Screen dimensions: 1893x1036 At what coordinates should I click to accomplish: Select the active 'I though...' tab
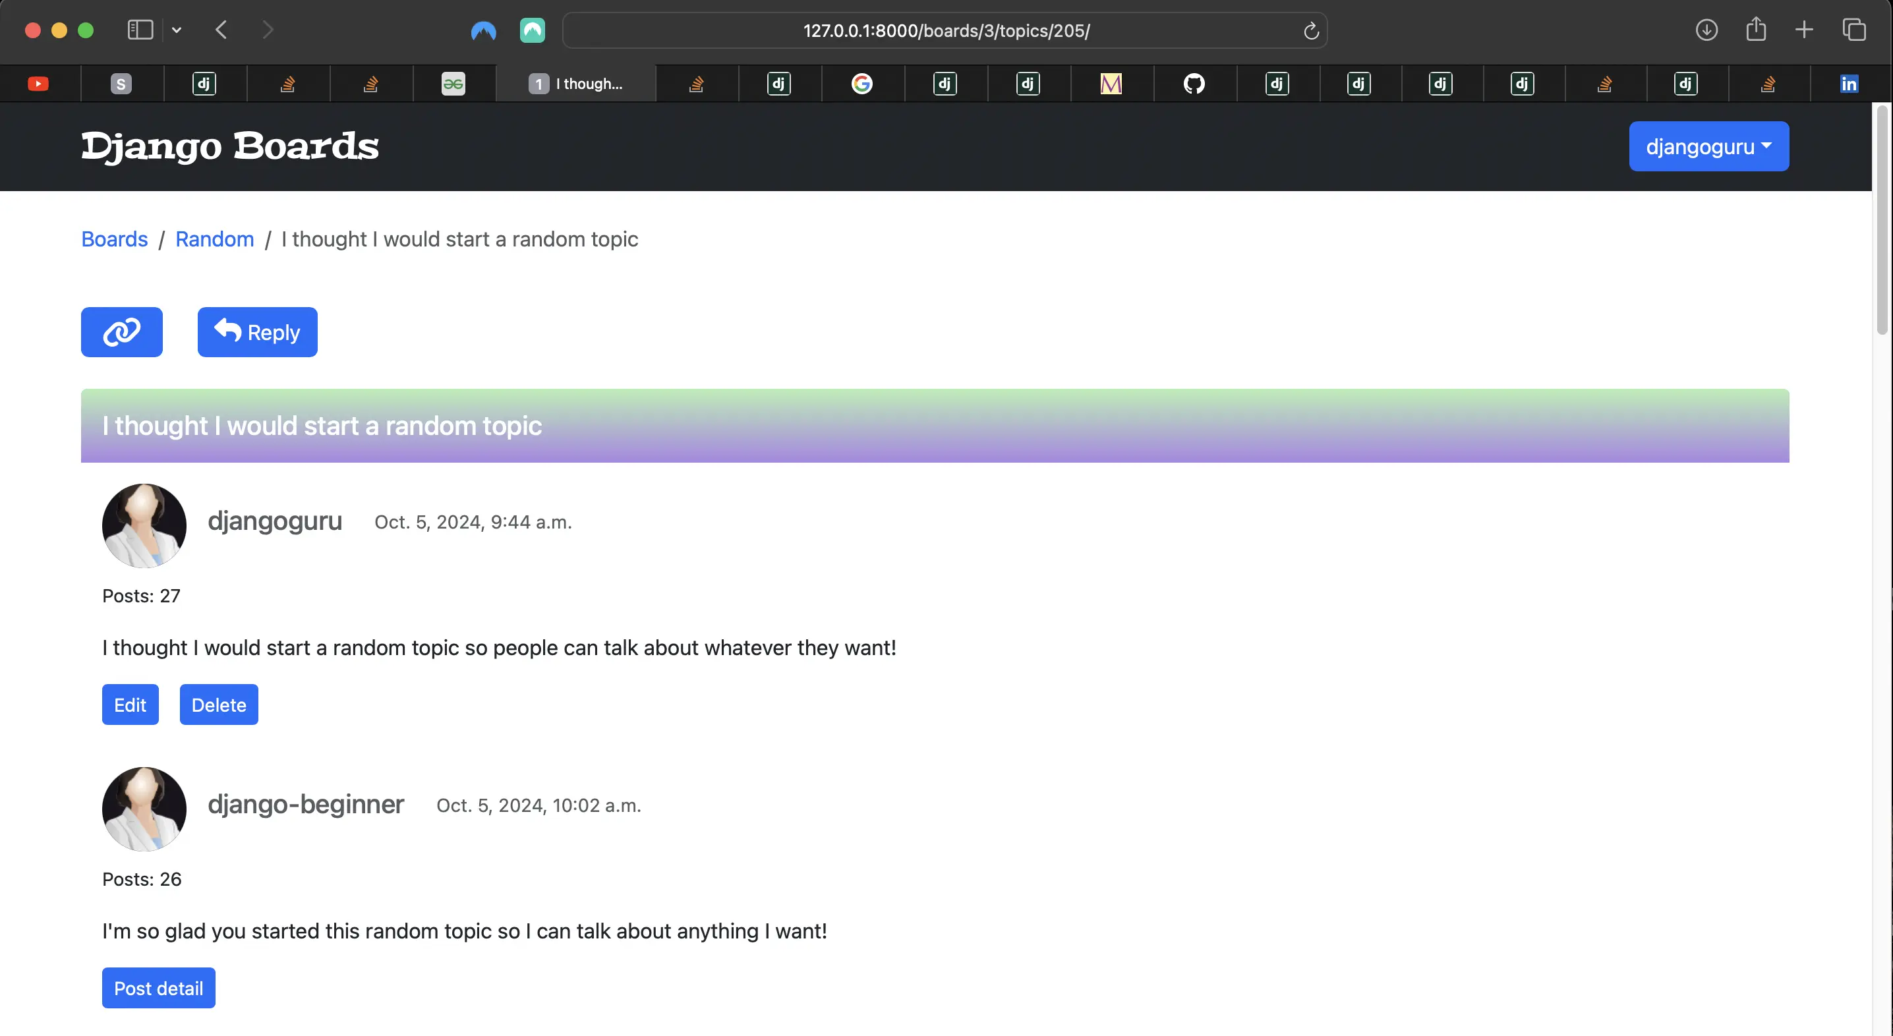coord(575,84)
